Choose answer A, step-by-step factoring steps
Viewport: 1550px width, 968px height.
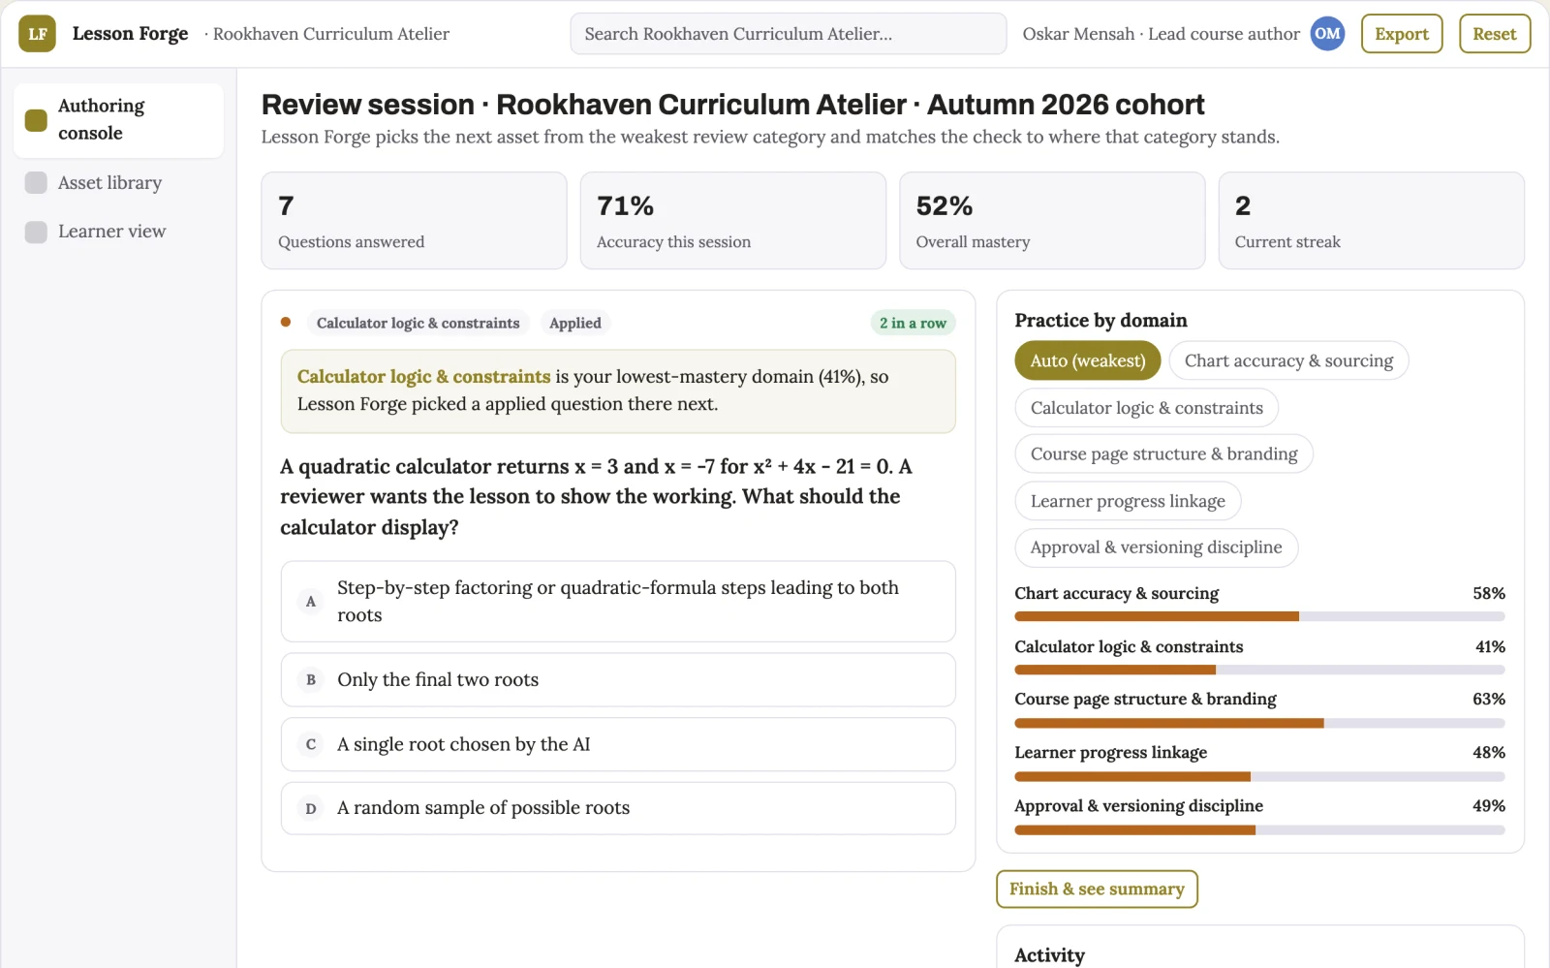coord(618,602)
